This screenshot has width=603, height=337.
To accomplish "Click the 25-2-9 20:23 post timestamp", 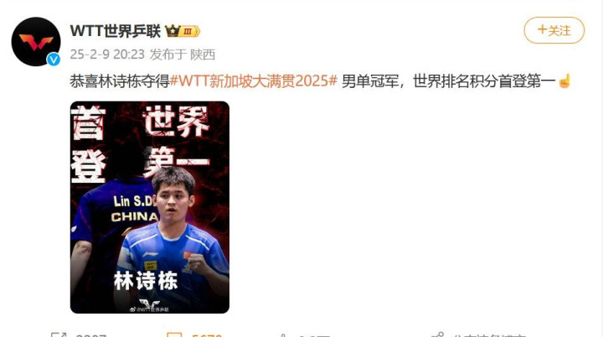I will click(x=107, y=54).
